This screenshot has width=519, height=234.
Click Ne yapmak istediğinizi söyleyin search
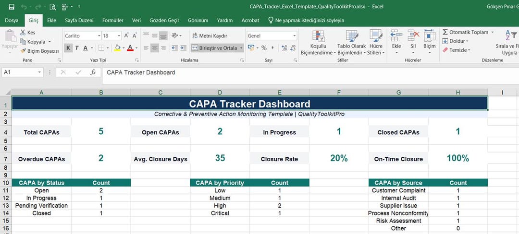click(x=306, y=20)
